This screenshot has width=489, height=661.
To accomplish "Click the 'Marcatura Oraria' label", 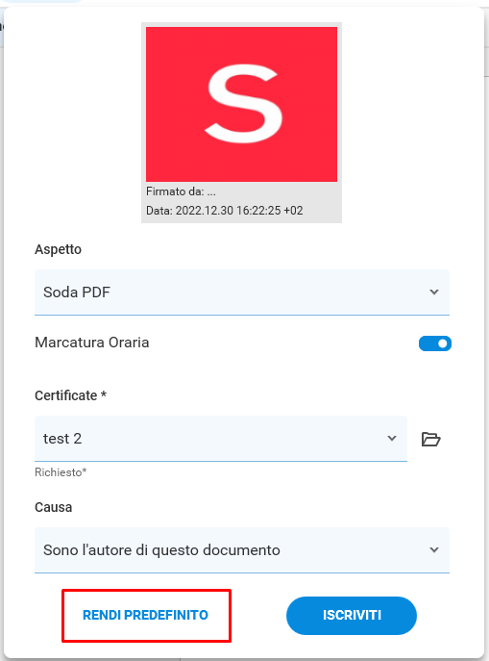I will coord(91,343).
